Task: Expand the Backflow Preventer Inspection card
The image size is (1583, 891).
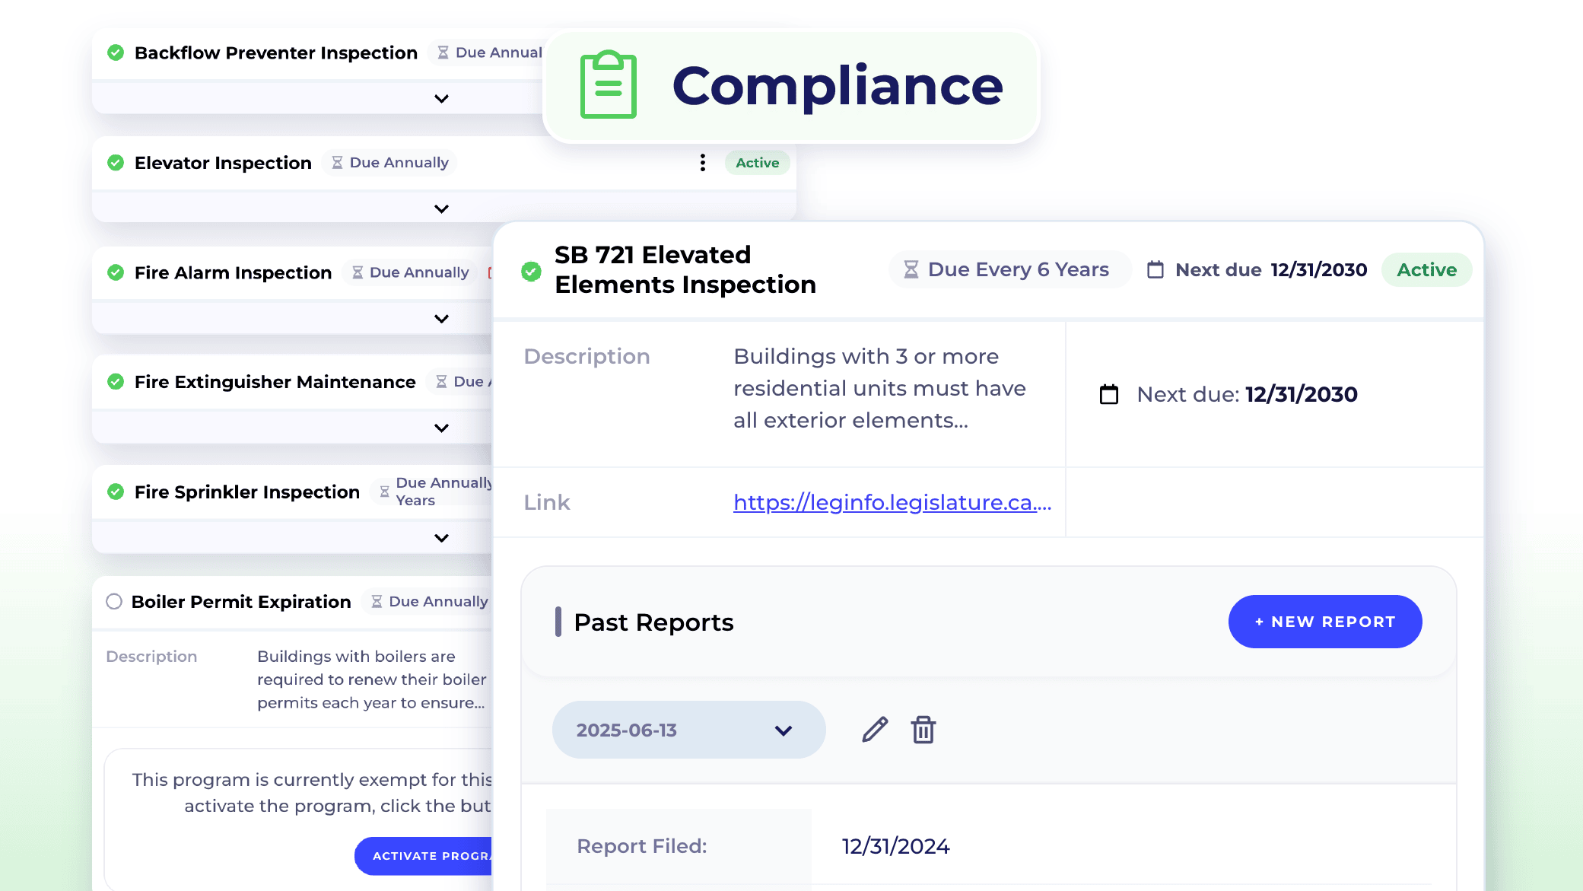Action: [x=440, y=97]
